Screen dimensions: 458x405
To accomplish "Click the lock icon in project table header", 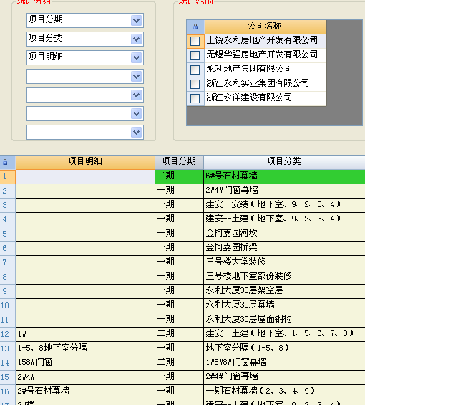I will pos(5,162).
